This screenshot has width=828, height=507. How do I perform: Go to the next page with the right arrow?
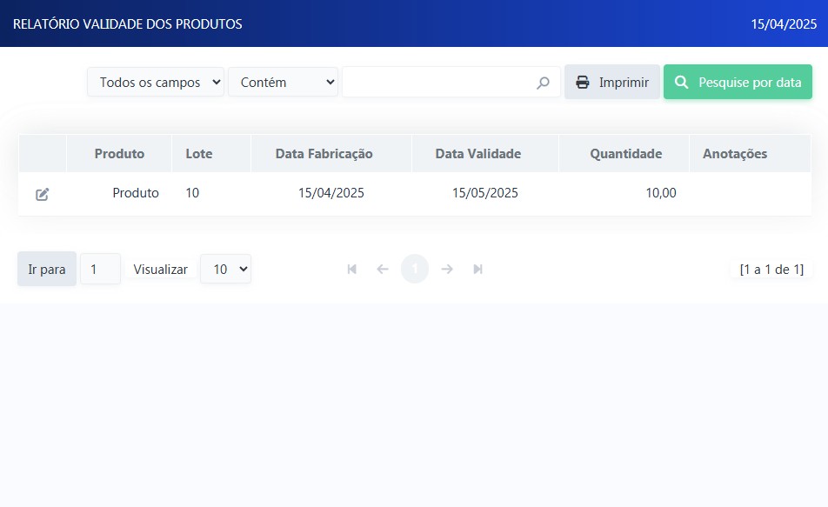click(x=447, y=270)
